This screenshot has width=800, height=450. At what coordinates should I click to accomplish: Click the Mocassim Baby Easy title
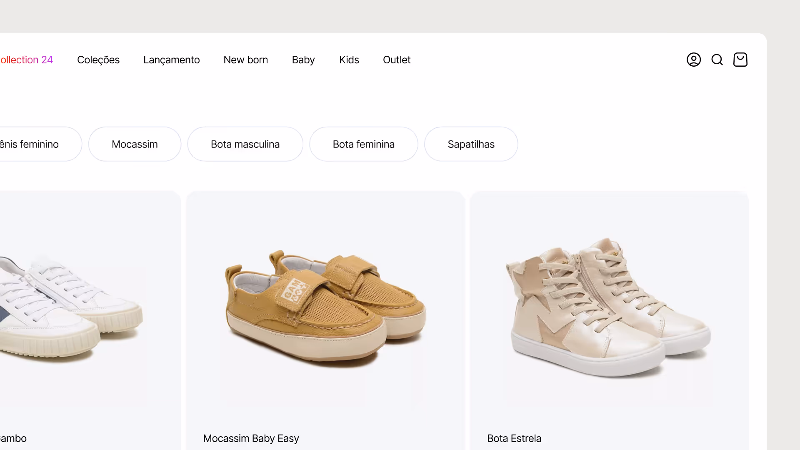(x=251, y=438)
